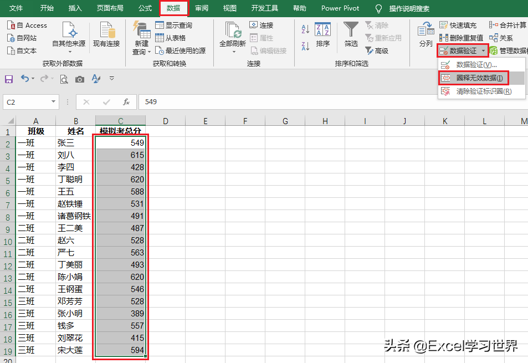Click Connections (连接) button
The image size is (528, 363).
coord(262,25)
